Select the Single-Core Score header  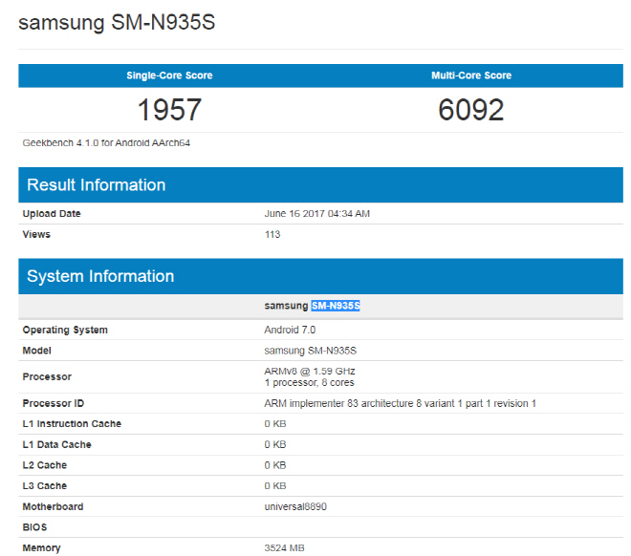point(169,75)
